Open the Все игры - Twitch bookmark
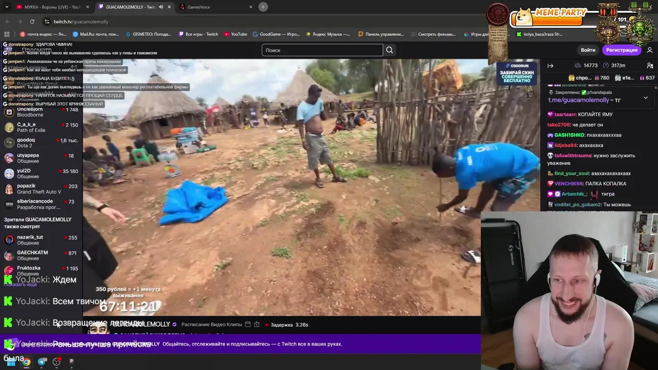Image resolution: width=658 pixels, height=370 pixels. [x=198, y=34]
